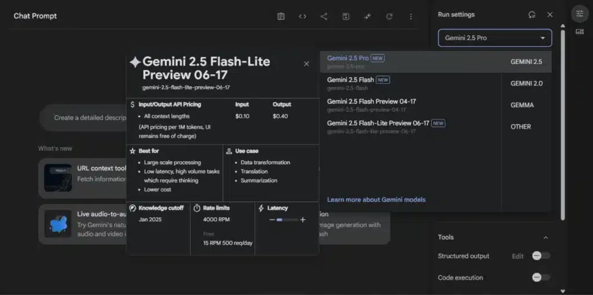Select Gemini 2.5 Flash Preview 04-17
Screen dimensions: 593x295
(411, 105)
